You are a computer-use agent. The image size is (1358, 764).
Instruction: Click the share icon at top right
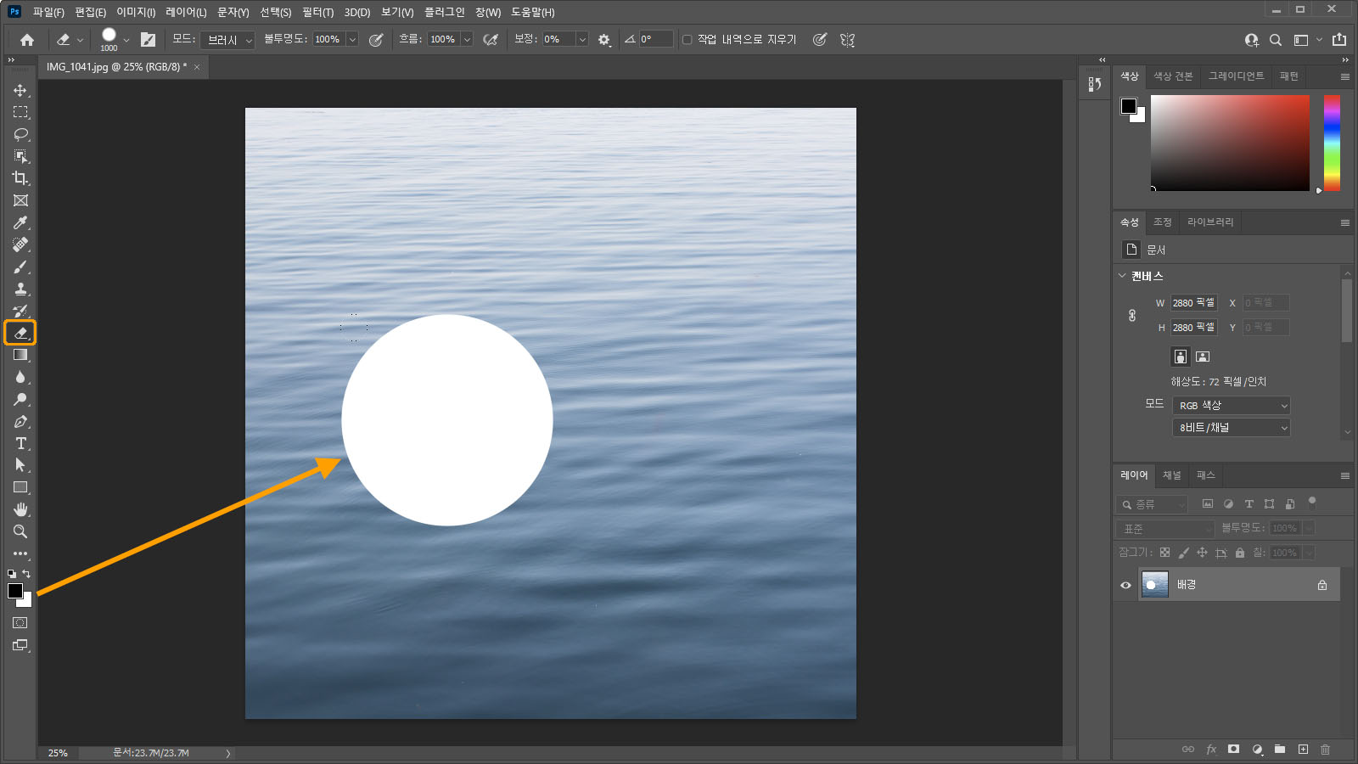[1339, 40]
